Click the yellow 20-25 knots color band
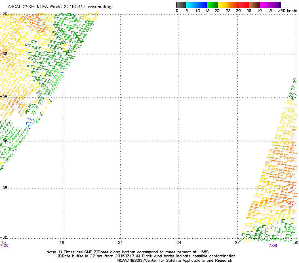 coord(223,5)
